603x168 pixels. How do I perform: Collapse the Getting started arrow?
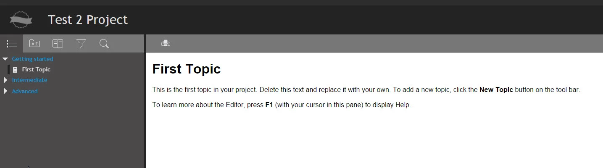pyautogui.click(x=5, y=59)
